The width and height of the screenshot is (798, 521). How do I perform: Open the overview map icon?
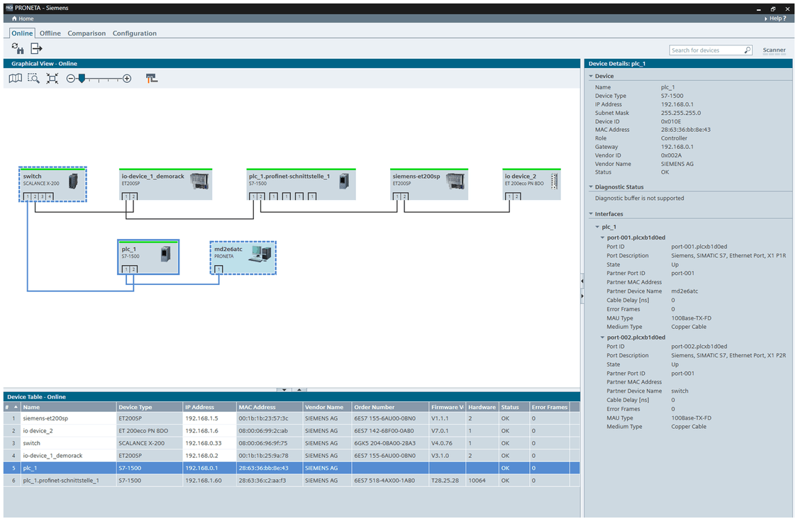click(15, 79)
